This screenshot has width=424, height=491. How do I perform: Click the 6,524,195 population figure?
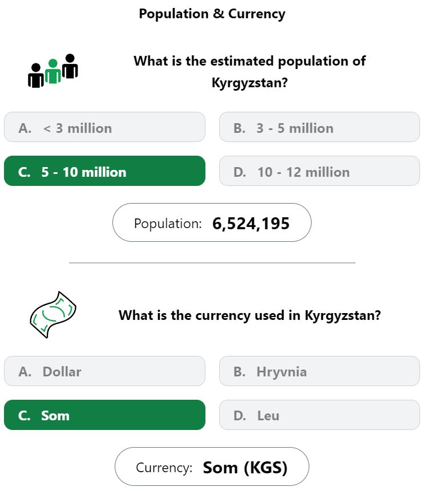[x=251, y=224]
